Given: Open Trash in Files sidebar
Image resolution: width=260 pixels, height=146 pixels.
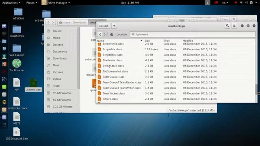Looking at the screenshot, I should coord(61,86).
